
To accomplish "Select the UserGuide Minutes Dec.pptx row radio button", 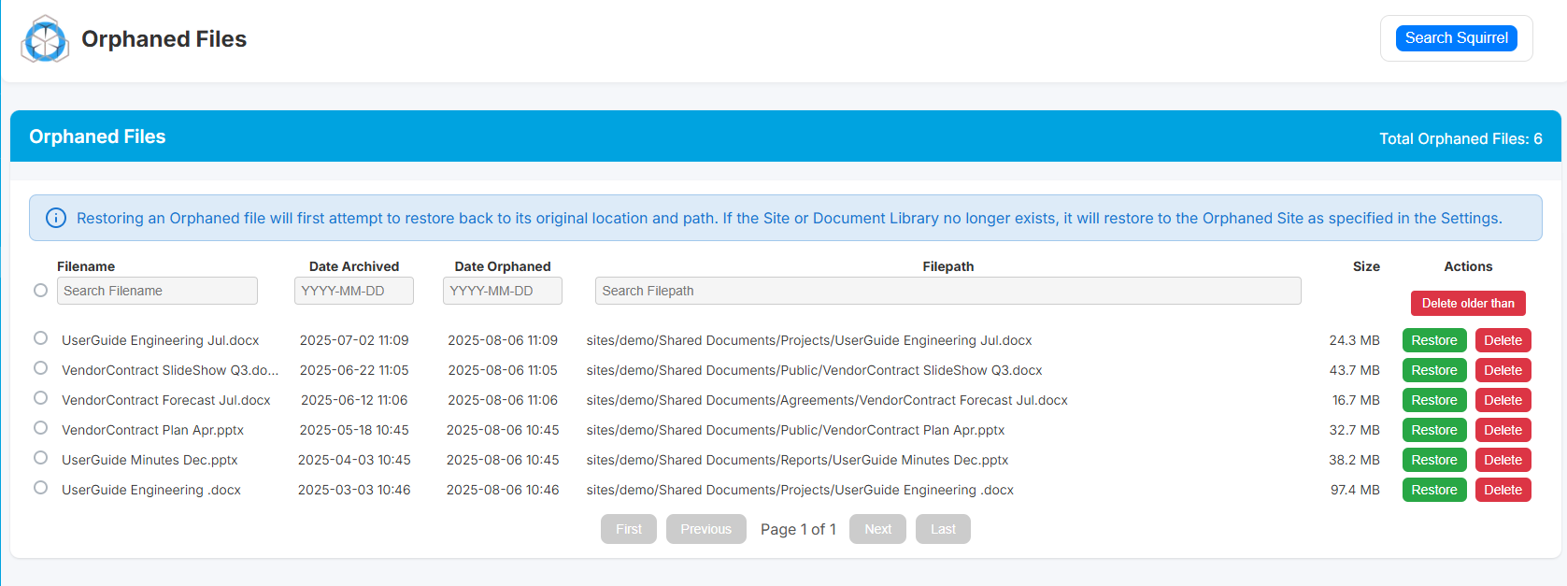I will (x=40, y=458).
